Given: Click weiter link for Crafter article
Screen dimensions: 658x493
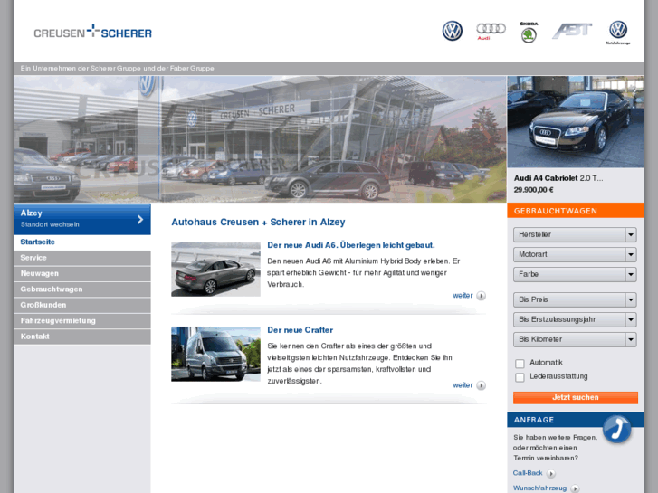Looking at the screenshot, I should (463, 385).
